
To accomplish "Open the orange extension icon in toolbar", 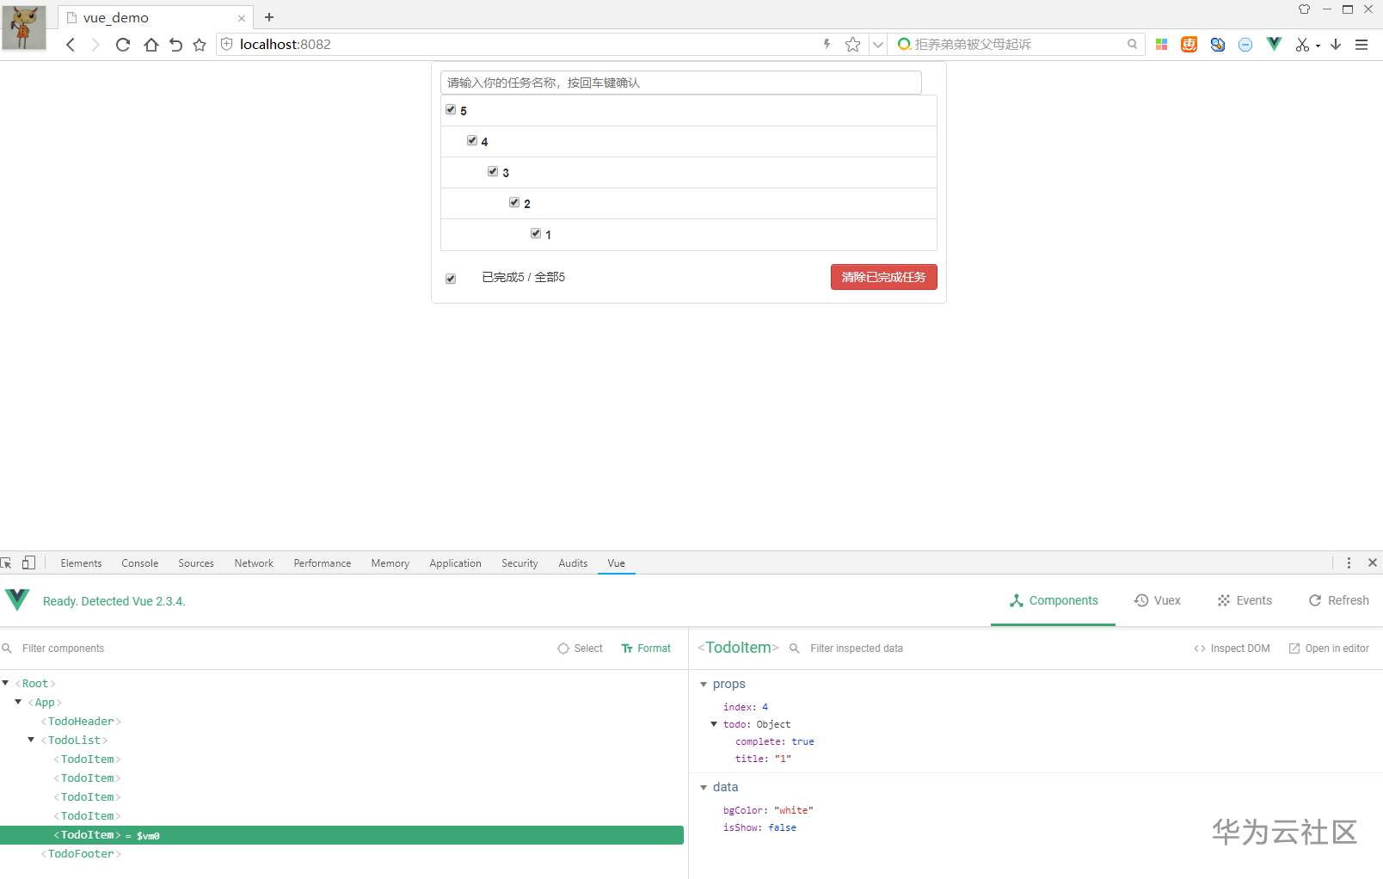I will click(x=1189, y=44).
